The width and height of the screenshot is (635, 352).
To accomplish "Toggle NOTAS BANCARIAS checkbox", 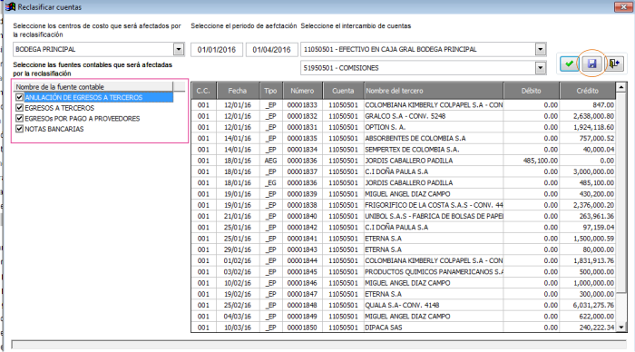I will pos(19,129).
